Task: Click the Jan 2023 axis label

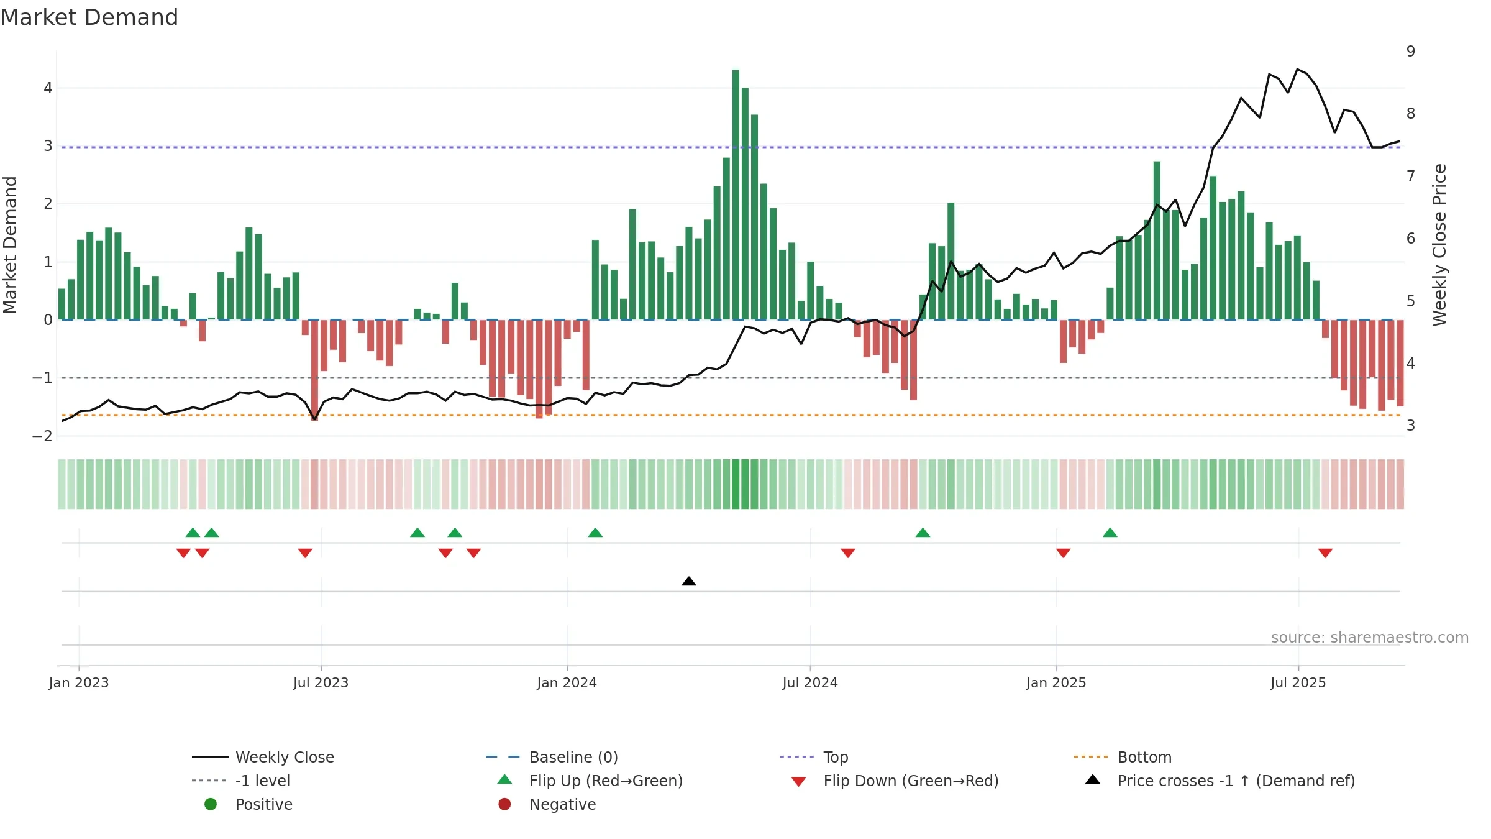Action: (79, 682)
